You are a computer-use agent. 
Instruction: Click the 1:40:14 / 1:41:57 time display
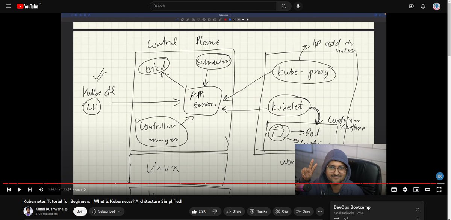tap(59, 190)
